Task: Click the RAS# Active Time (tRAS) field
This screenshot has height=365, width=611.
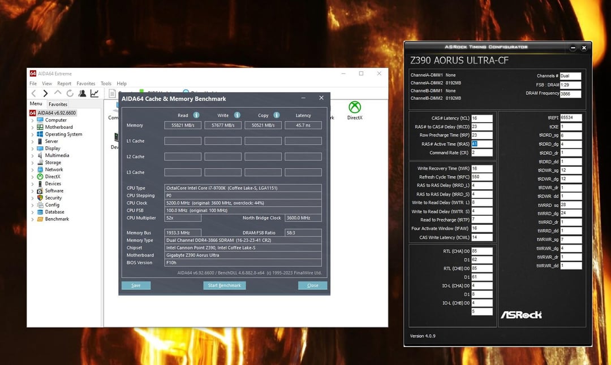Action: tap(482, 144)
